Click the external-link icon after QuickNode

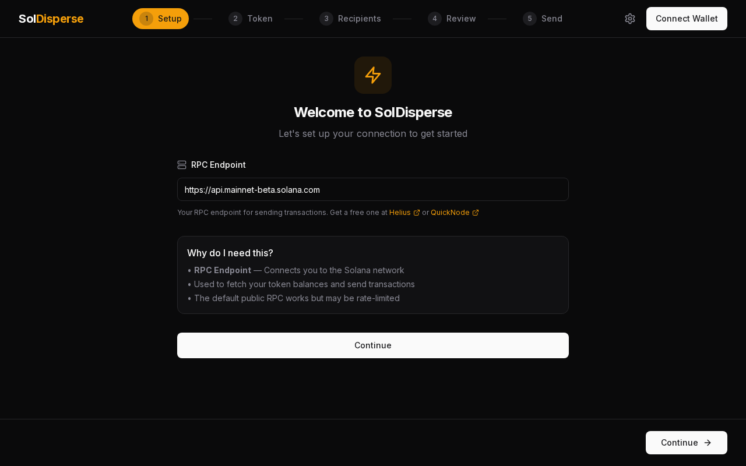pos(476,213)
